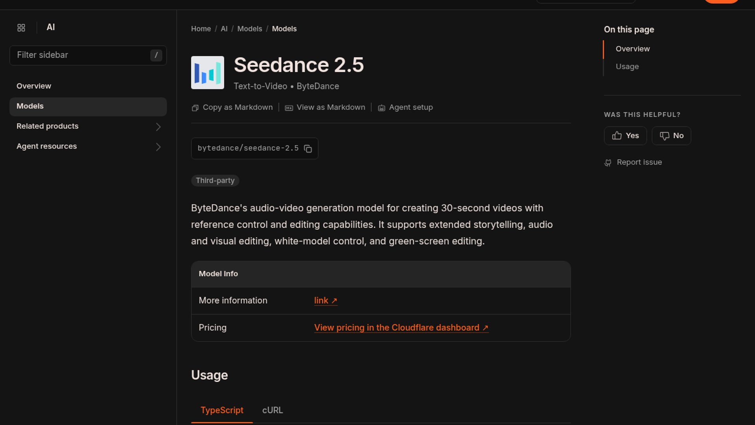
Task: Copy the bytedance/seedance-2.5 model ID
Action: pyautogui.click(x=308, y=149)
